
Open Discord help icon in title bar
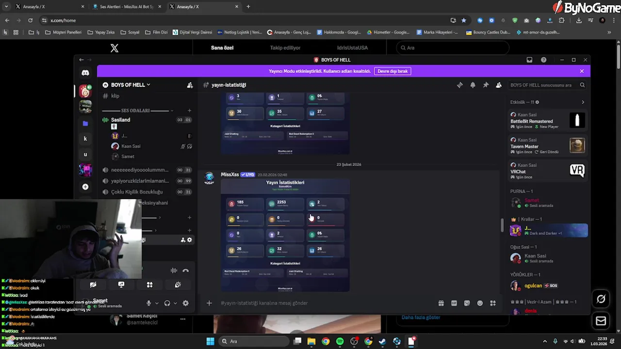(x=543, y=60)
